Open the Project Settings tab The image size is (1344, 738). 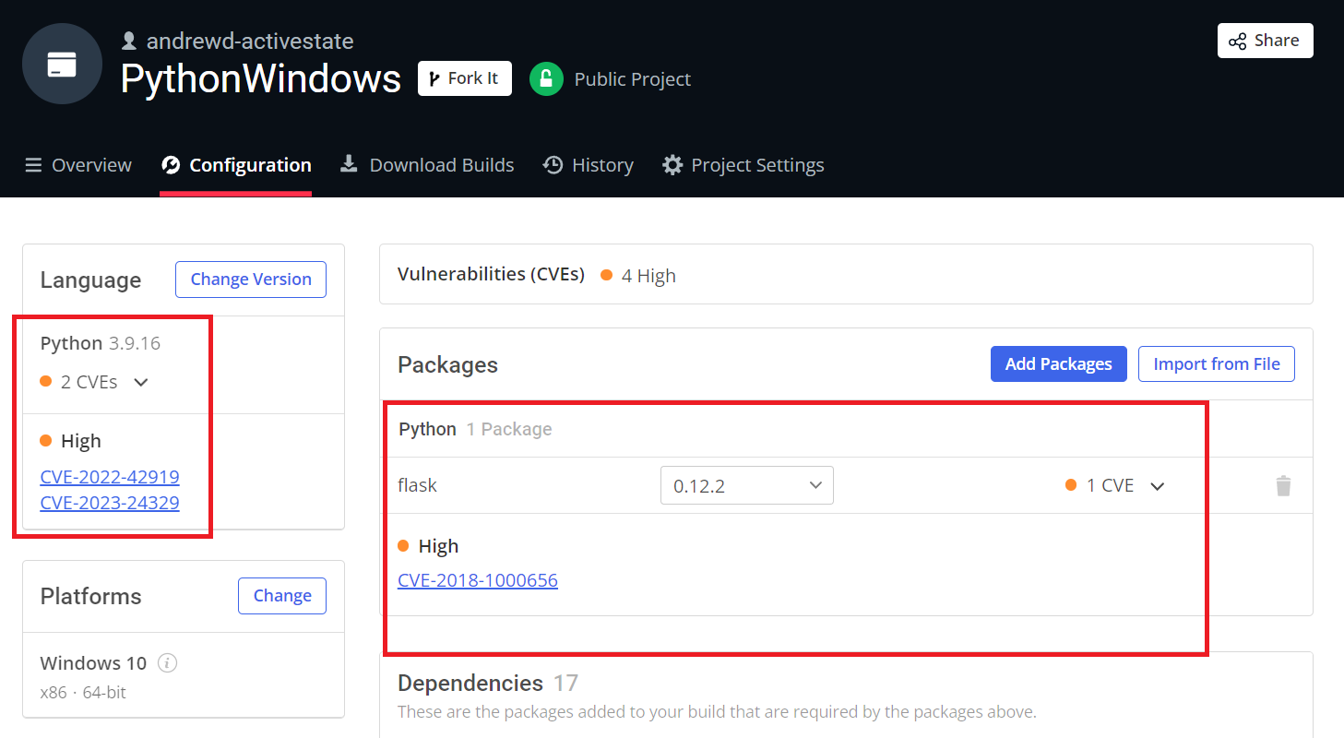pyautogui.click(x=743, y=165)
